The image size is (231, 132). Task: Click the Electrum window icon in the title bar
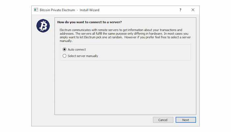click(36, 10)
